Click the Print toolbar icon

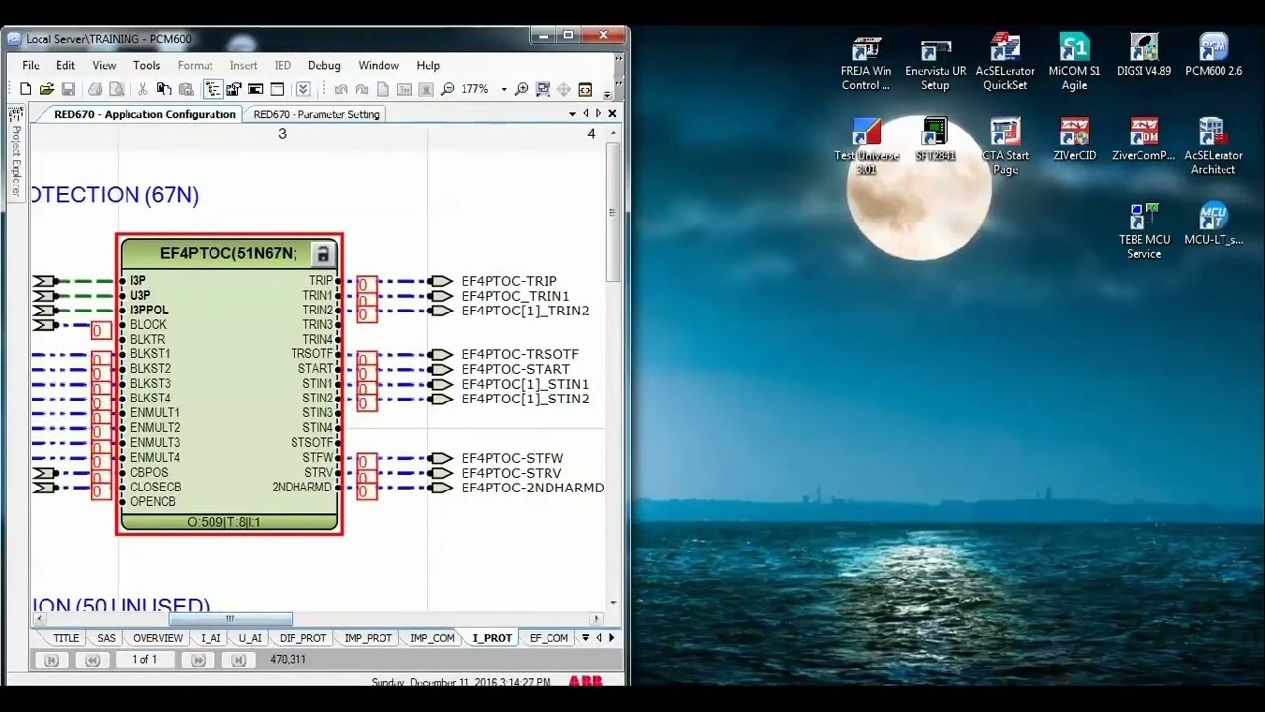95,89
